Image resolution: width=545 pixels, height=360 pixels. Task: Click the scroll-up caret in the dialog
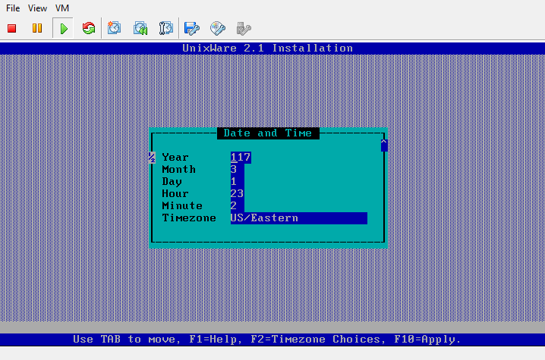point(384,145)
